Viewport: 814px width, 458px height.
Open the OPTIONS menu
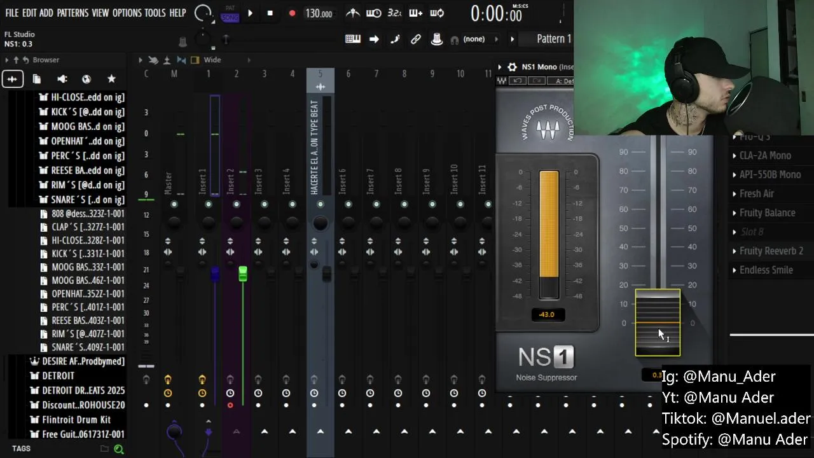[x=127, y=13]
